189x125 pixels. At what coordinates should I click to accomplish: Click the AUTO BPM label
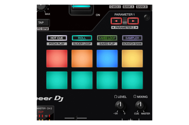(x=43, y=29)
